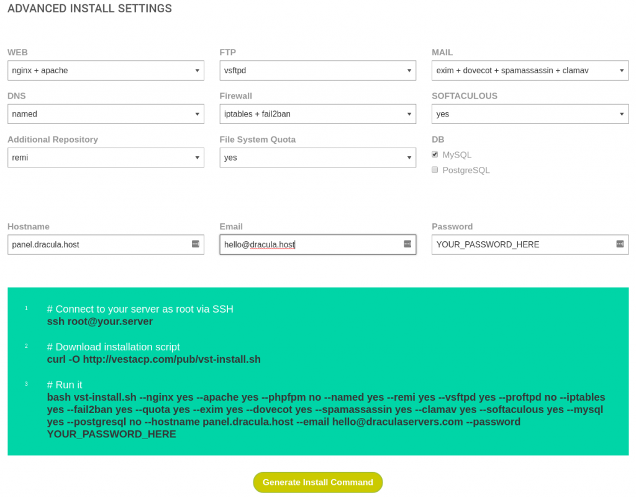Expand the FTP vsftpd dropdown
Screen dimensions: 636x498
(317, 71)
